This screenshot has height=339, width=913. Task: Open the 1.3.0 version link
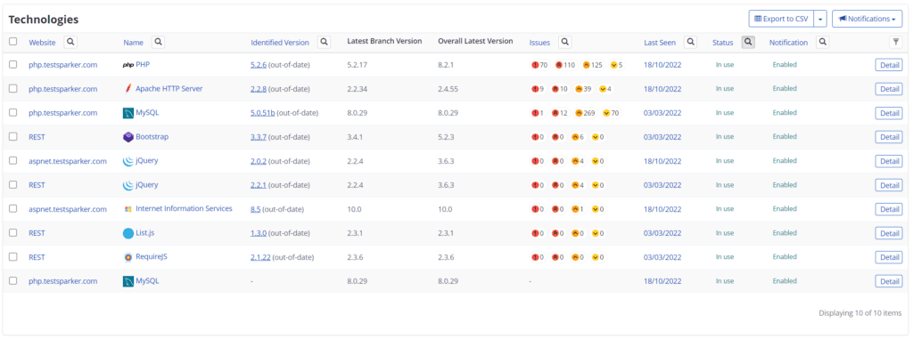[x=259, y=233]
